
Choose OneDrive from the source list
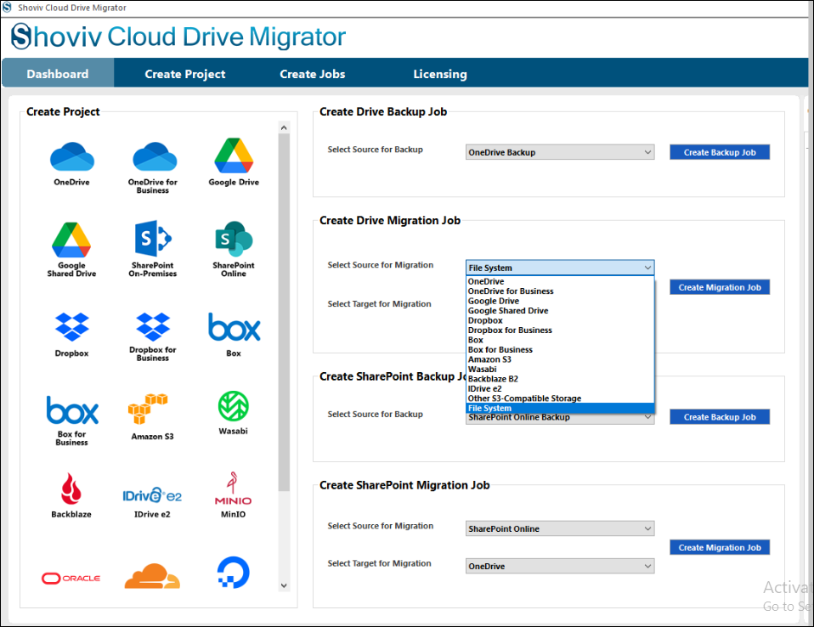560,281
